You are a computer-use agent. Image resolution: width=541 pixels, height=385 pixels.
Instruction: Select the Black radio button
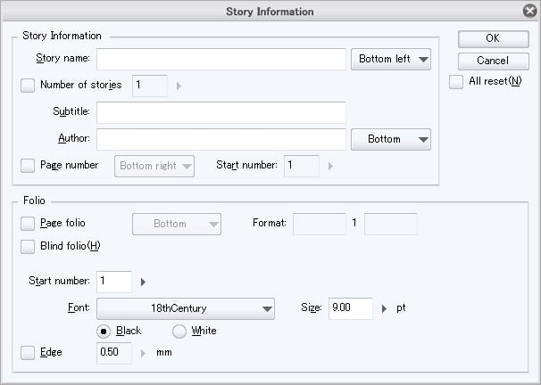105,332
